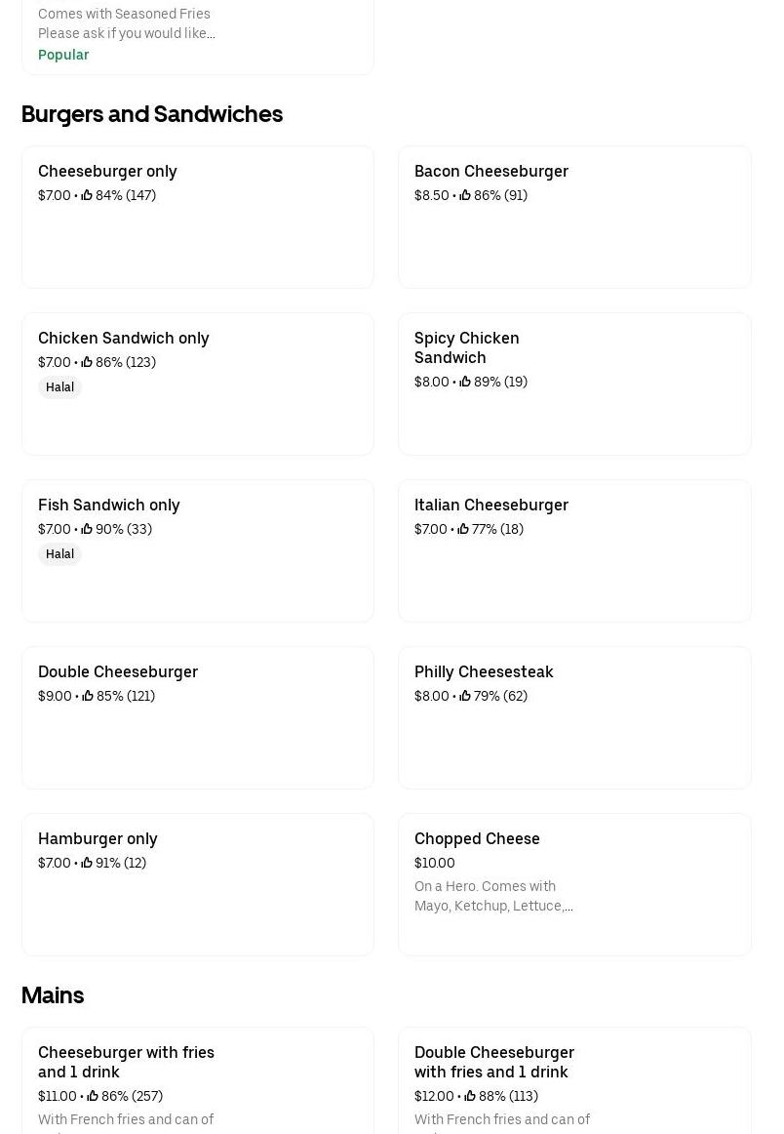Expand the Cheeseburger with fries description
The width and height of the screenshot is (784, 1134).
tap(126, 1120)
